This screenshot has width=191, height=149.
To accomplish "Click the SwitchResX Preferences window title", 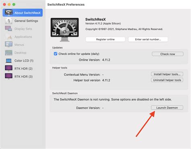I will point(66,4).
